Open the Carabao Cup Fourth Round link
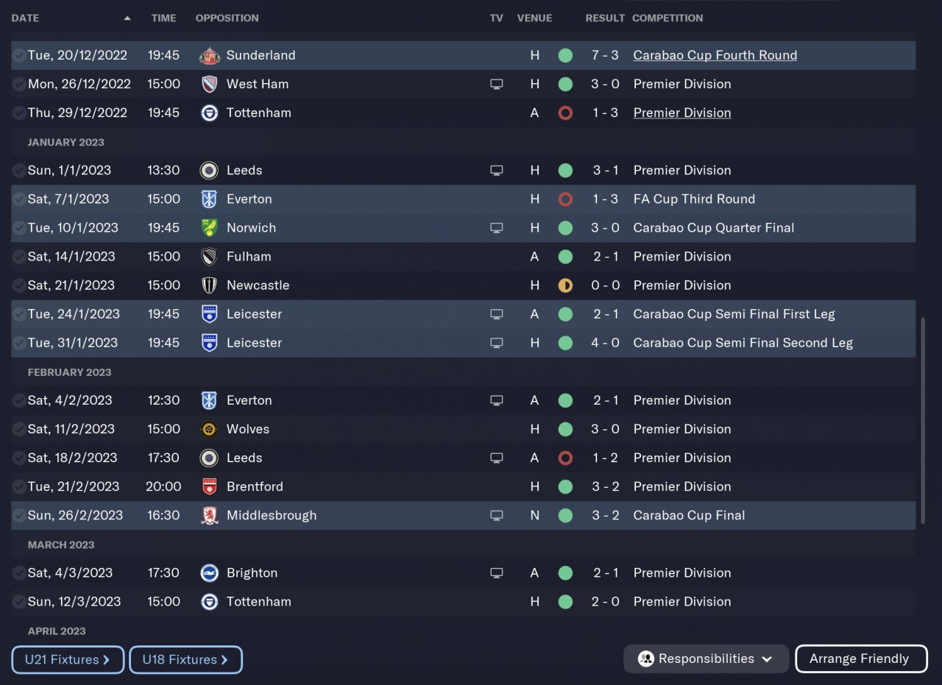Image resolution: width=942 pixels, height=685 pixels. click(x=715, y=55)
